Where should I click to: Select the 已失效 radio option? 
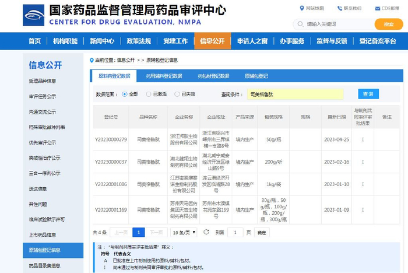(x=177, y=94)
